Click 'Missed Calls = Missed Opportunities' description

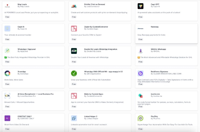(19, 102)
